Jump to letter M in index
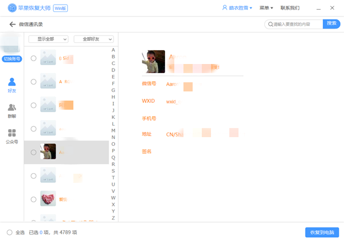 113,131
